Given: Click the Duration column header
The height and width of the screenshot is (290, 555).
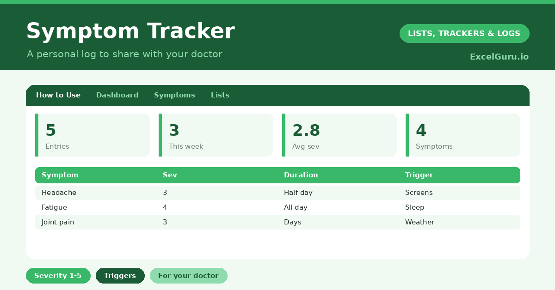Looking at the screenshot, I should click(301, 175).
